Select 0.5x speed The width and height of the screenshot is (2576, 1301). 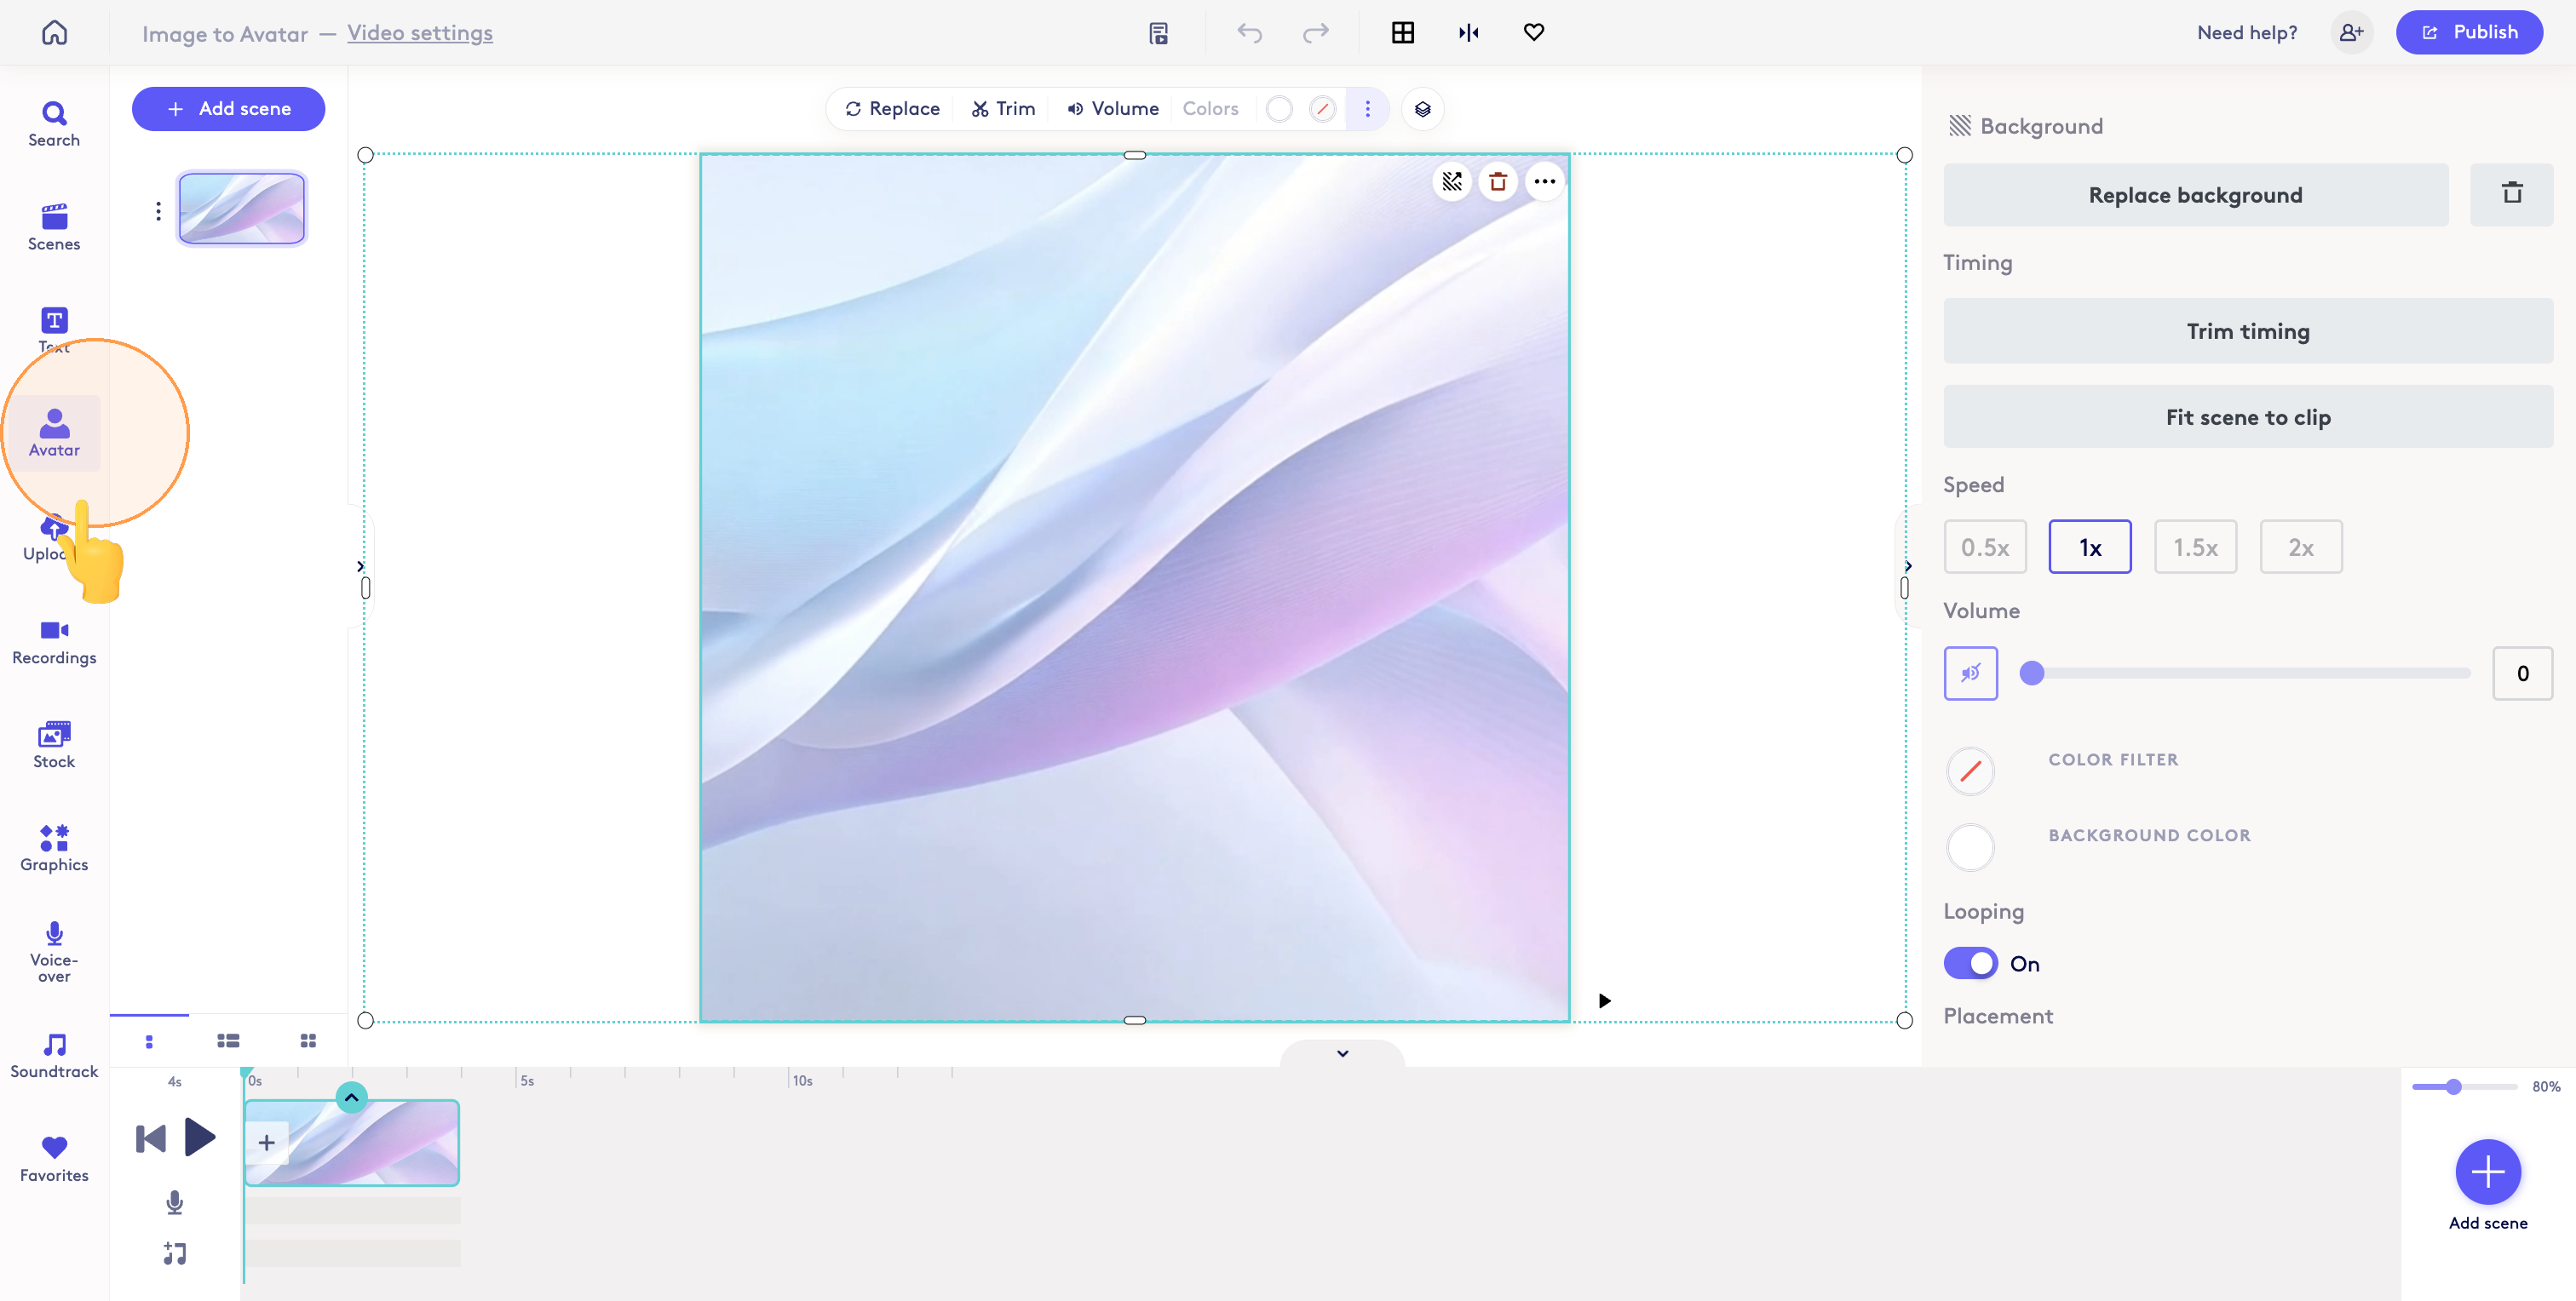(1984, 547)
